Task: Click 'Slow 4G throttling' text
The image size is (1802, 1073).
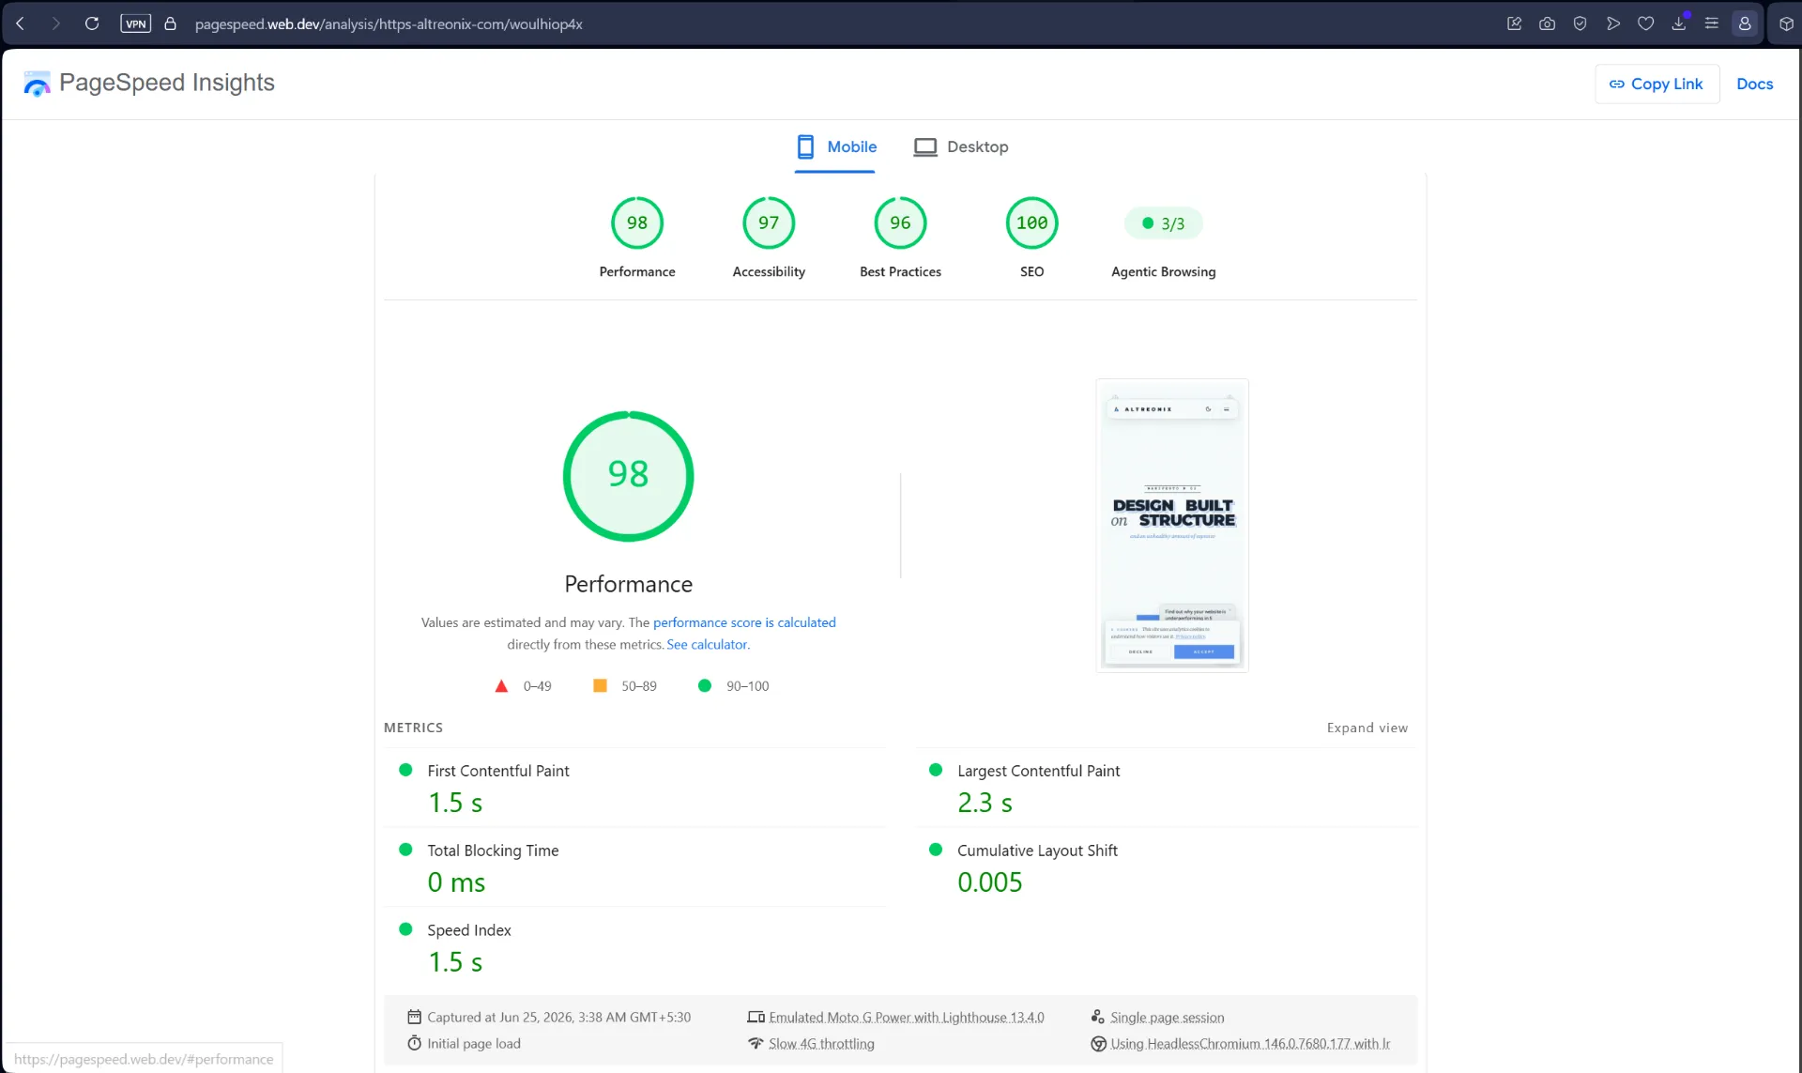Action: [x=821, y=1044]
